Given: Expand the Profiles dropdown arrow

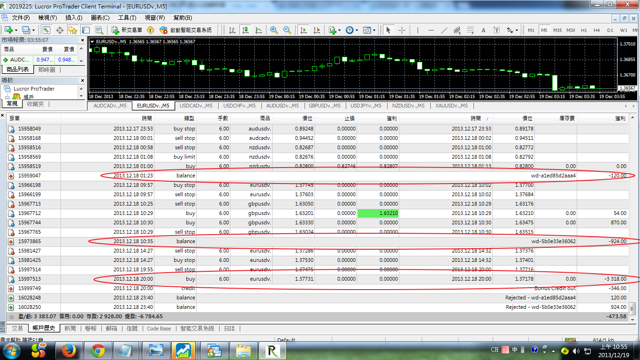Looking at the screenshot, I should tap(33, 30).
